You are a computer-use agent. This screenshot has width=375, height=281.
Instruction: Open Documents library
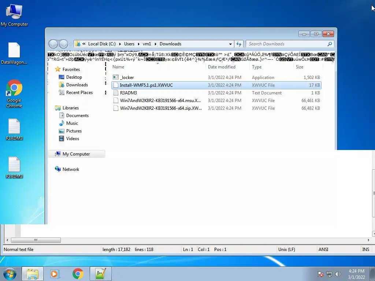tap(77, 115)
